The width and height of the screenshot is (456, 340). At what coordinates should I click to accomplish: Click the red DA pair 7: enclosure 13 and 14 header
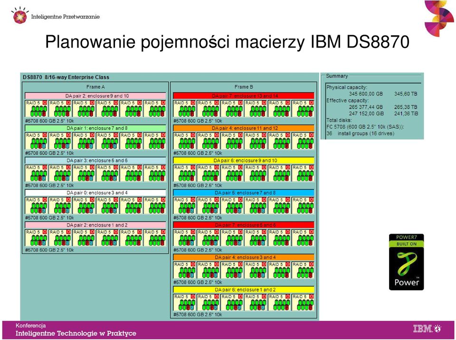point(244,96)
